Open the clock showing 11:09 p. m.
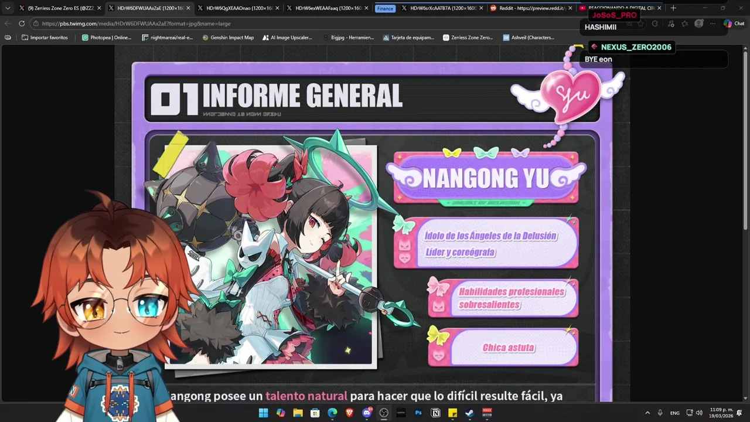The image size is (750, 422). (721, 413)
